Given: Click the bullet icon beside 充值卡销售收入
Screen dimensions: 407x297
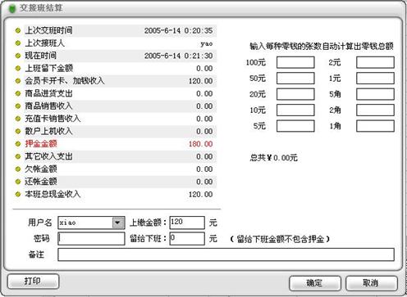Looking at the screenshot, I should [18, 119].
